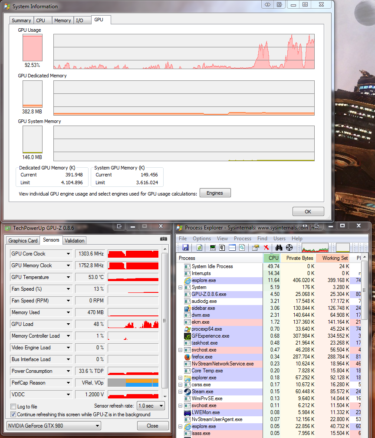The image size is (375, 438).
Task: Open the Validation tab in GPU-Z
Action: pyautogui.click(x=74, y=241)
